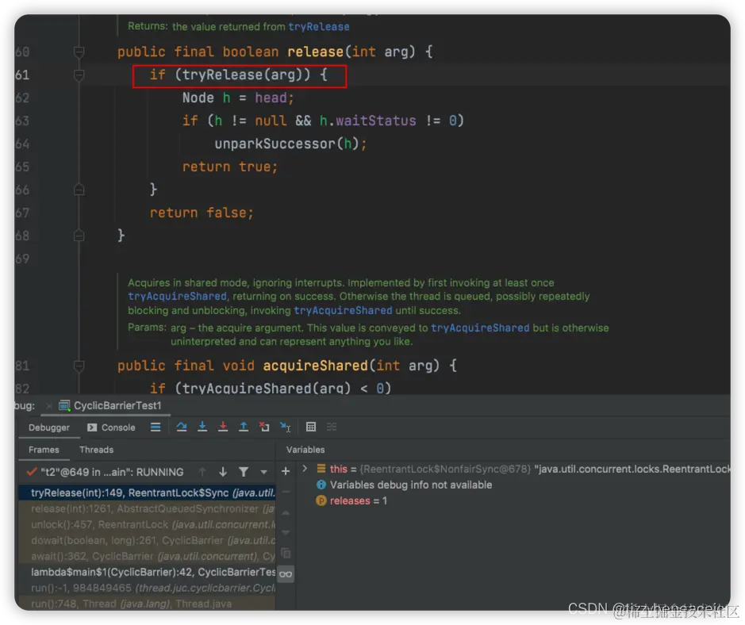Select run():-1, 984849465 frame
This screenshot has width=745, height=625.
[x=147, y=588]
